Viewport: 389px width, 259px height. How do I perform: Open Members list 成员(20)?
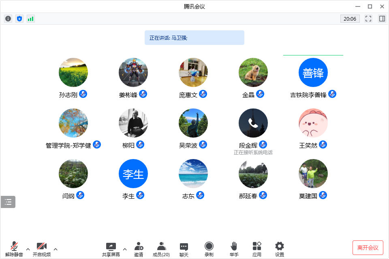coord(161,249)
